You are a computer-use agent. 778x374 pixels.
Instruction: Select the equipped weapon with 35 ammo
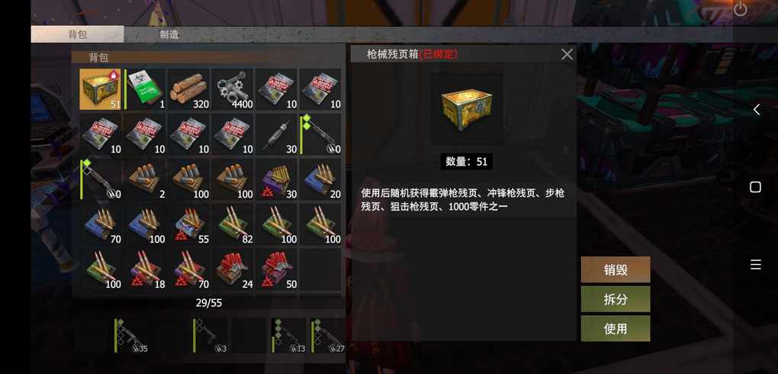(131, 336)
